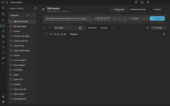Screen dimensions: 170x106
Task: Open the Camera Flash Tra... project
Action: (22, 41)
